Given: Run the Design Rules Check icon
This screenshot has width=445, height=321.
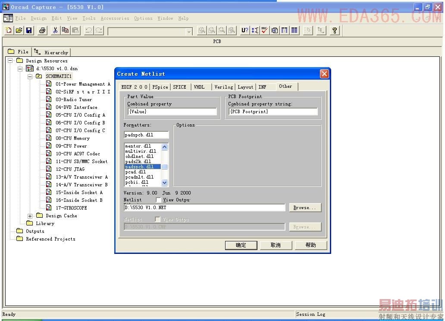Looking at the screenshot, I should pyautogui.click(x=264, y=30).
